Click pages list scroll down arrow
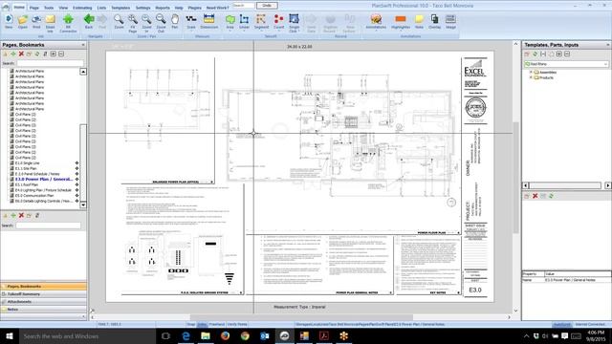The width and height of the screenshot is (612, 344). click(x=83, y=204)
